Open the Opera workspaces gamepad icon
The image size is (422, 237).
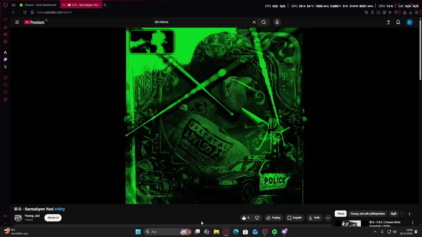pyautogui.click(x=14, y=5)
